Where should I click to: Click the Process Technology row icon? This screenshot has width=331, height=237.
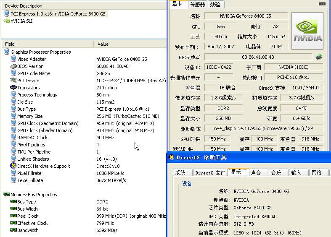(x=13, y=94)
